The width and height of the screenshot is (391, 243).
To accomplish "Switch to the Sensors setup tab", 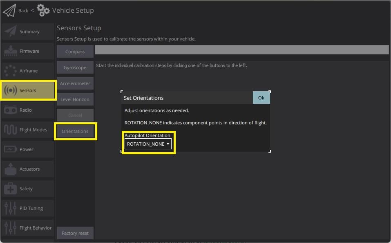I will tap(28, 90).
